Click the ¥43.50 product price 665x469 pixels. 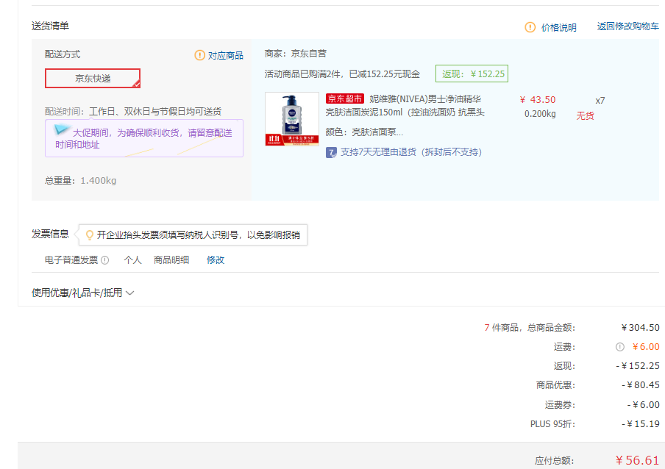point(537,99)
